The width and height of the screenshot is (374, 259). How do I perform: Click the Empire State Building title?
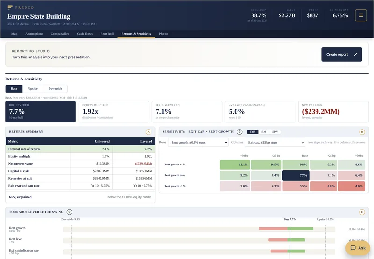[x=39, y=16]
